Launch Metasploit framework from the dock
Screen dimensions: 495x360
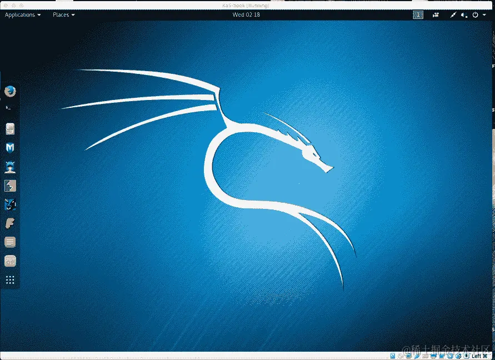(10, 147)
